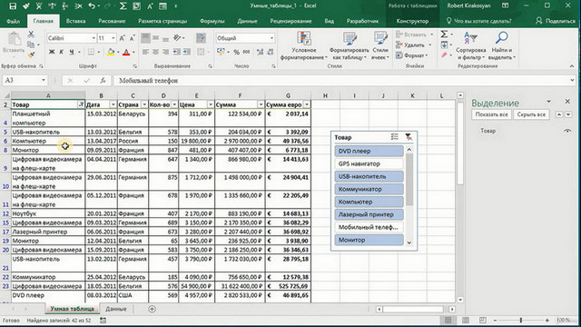Viewport: 581px width, 327px height.
Task: Open the Calibri font name dropdown
Action: click(x=94, y=38)
